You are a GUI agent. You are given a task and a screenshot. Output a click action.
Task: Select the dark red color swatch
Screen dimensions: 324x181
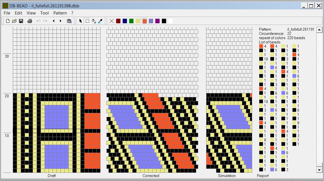[x=118, y=21]
